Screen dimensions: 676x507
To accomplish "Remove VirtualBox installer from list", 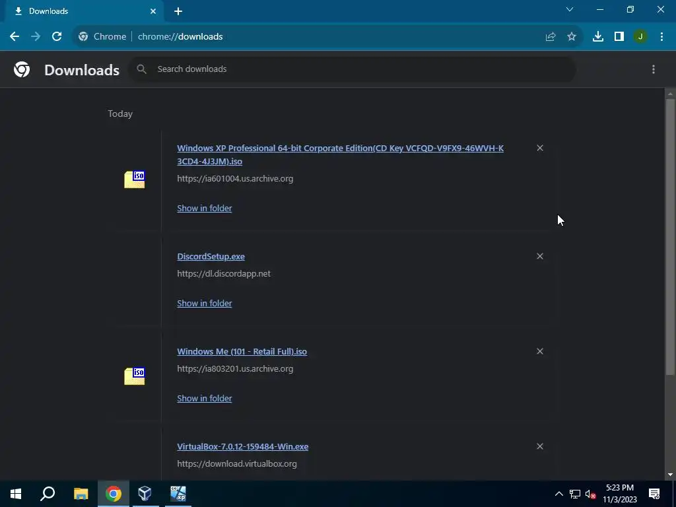I will (540, 446).
